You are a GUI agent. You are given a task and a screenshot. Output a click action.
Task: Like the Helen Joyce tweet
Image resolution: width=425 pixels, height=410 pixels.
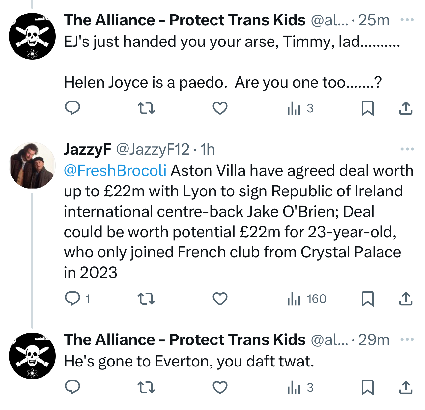click(x=220, y=108)
